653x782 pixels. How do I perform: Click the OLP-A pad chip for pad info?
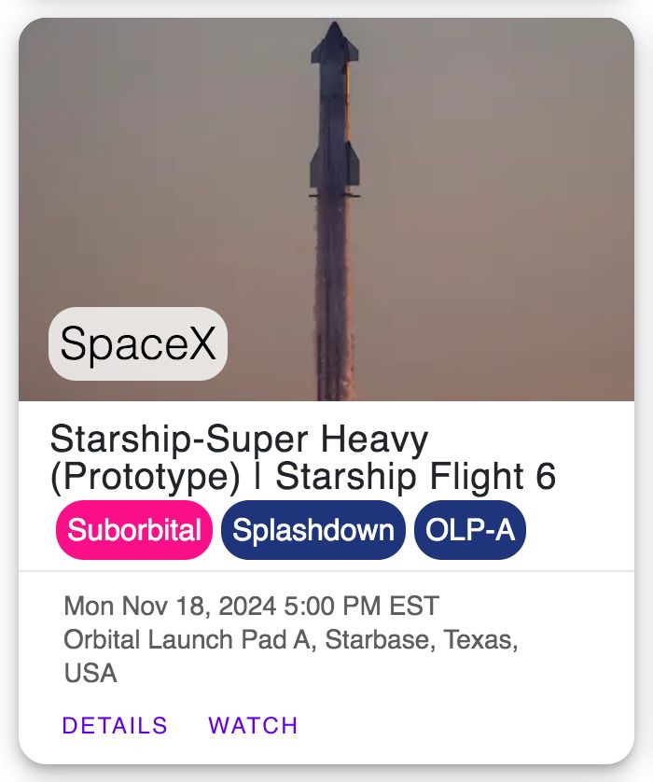469,529
